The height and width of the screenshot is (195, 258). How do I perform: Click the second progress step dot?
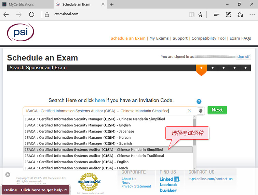pyautogui.click(x=213, y=68)
